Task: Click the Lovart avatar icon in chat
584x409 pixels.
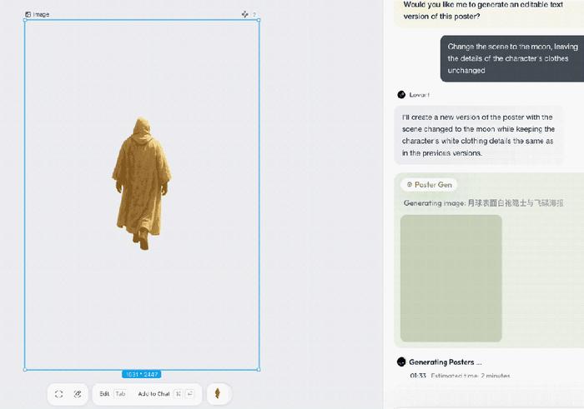Action: (401, 94)
